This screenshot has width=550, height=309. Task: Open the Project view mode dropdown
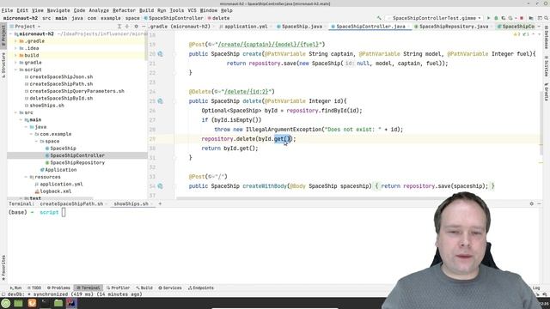point(27,27)
